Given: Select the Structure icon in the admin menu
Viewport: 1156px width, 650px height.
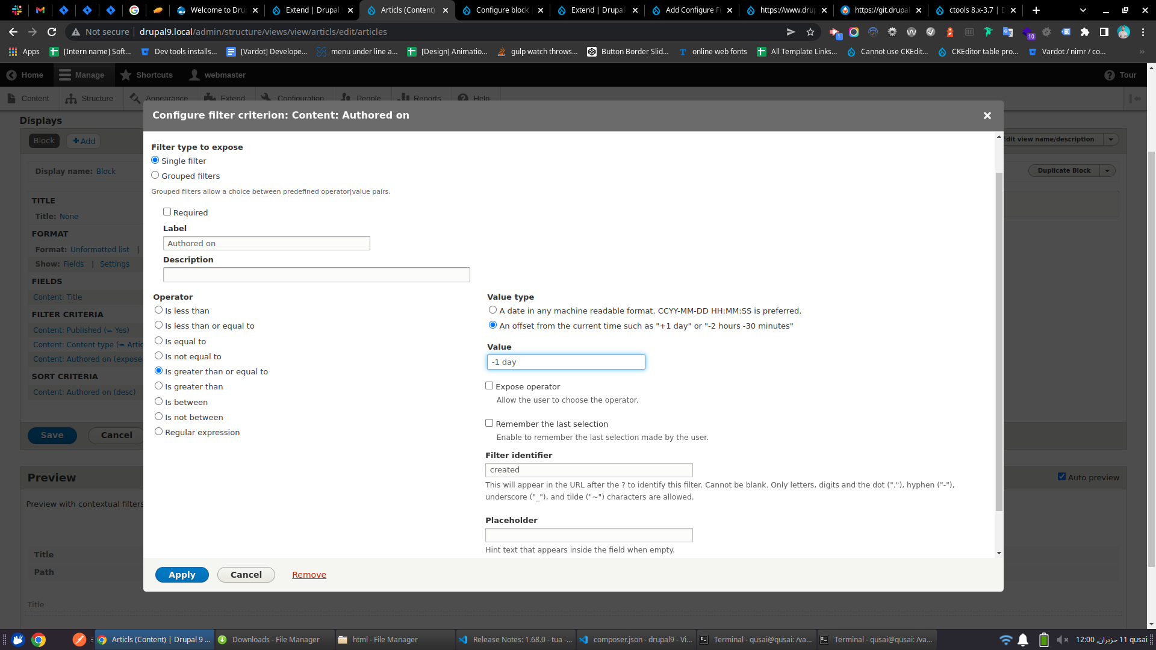Looking at the screenshot, I should (x=72, y=98).
